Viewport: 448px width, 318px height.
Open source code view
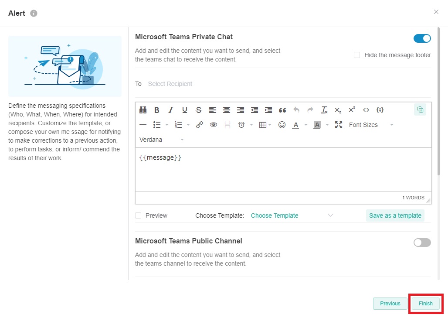point(366,110)
